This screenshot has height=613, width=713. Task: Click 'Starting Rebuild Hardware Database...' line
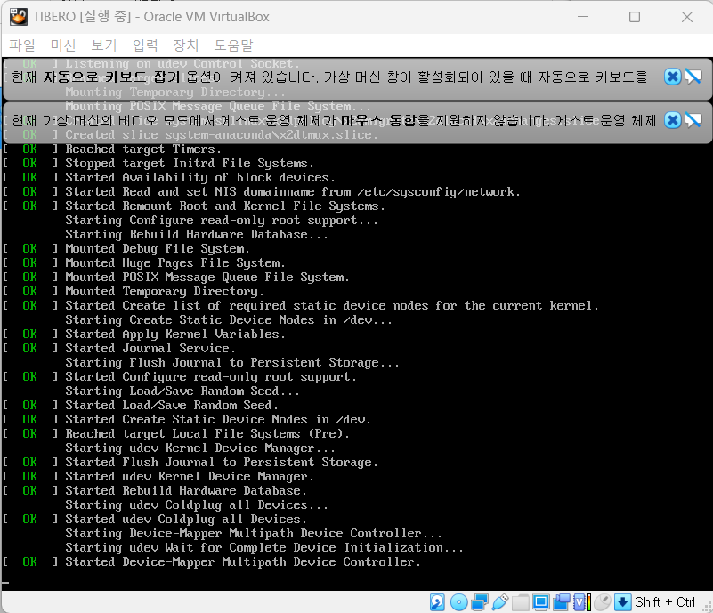point(197,235)
